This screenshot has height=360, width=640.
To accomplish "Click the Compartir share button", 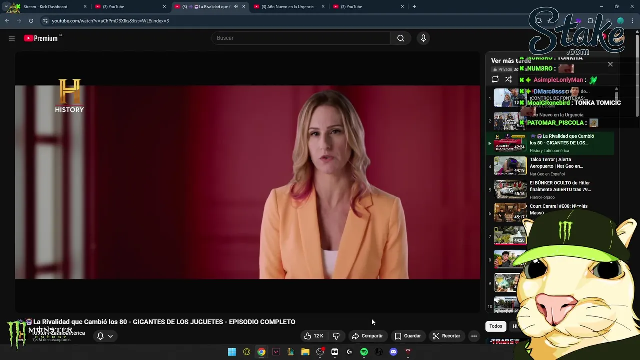I will 367,336.
